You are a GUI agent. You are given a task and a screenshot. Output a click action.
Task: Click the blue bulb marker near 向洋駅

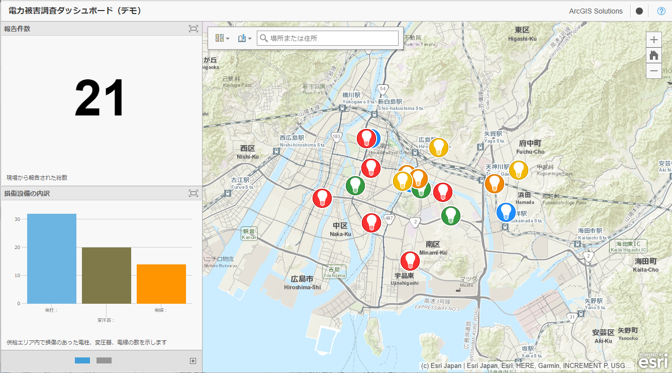[x=506, y=212]
